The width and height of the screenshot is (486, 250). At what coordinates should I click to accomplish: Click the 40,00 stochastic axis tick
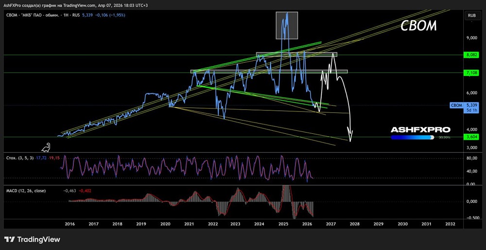coord(472,172)
